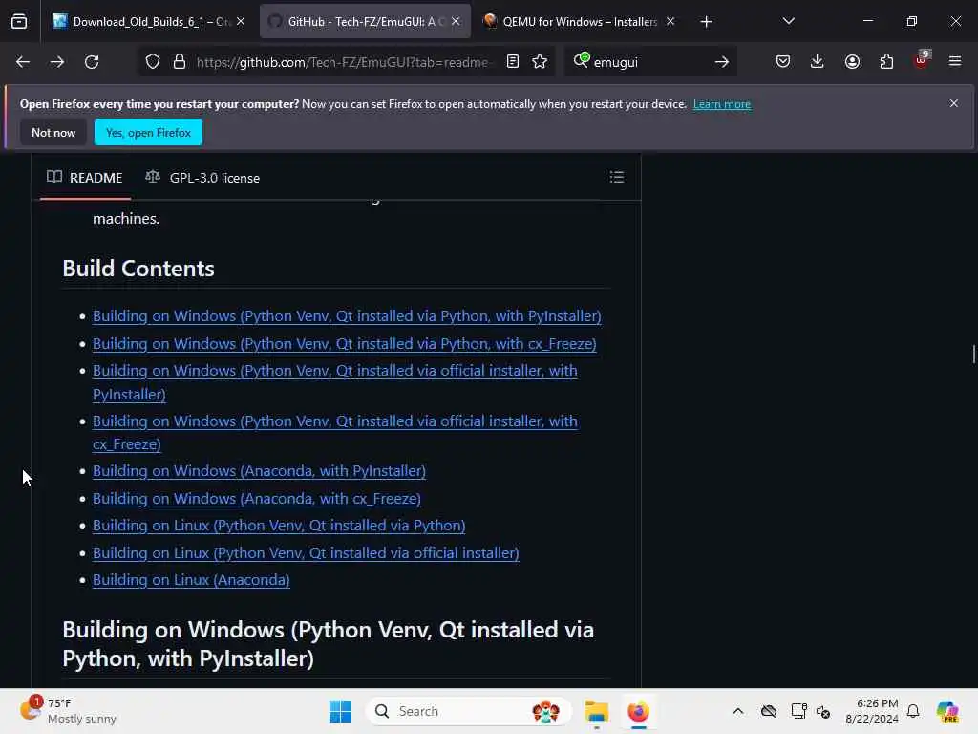List all tabs with the chevron

pyautogui.click(x=788, y=22)
